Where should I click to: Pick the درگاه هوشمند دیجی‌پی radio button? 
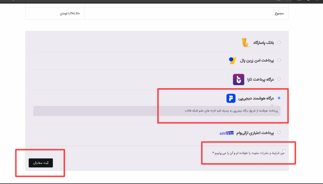tap(279, 98)
